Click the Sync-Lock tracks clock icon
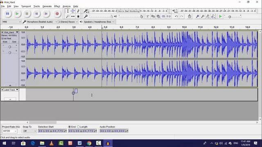The height and width of the screenshot is (147, 262). (x=190, y=16)
